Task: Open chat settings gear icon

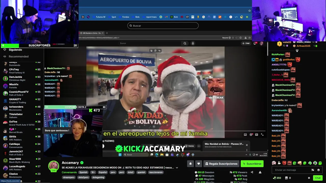Action: click(309, 178)
